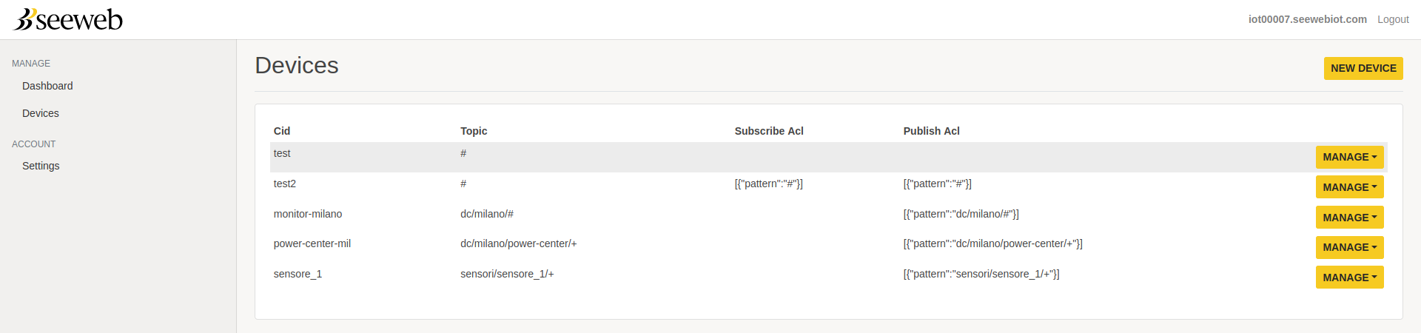
Task: Expand Manage dropdown for test device
Action: pyautogui.click(x=1349, y=157)
